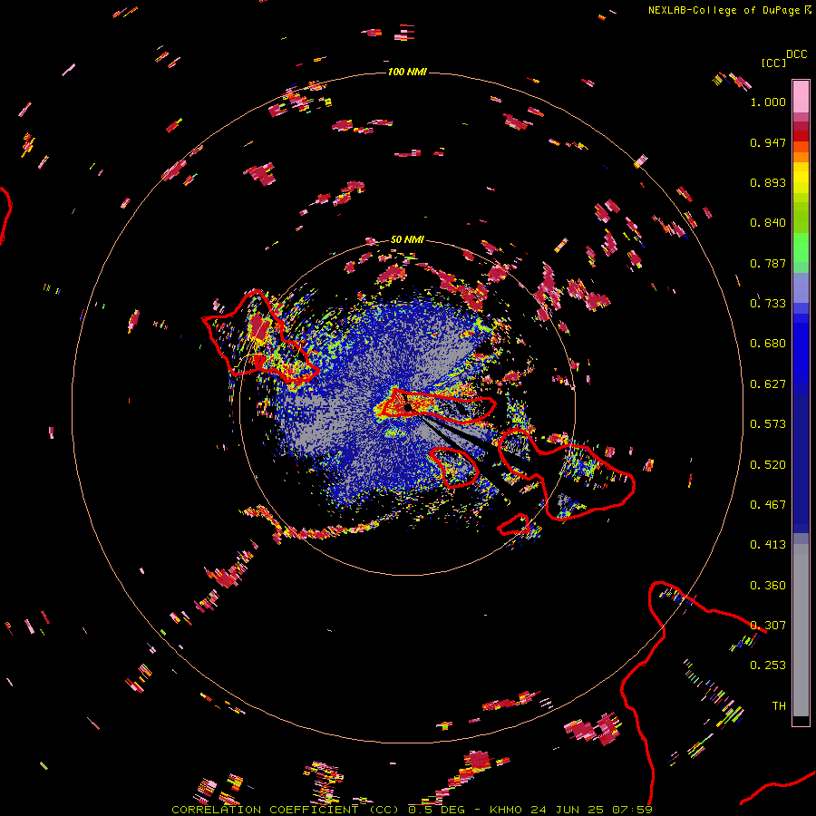
Task: Select the 0.573 color scale value
Action: pos(768,424)
